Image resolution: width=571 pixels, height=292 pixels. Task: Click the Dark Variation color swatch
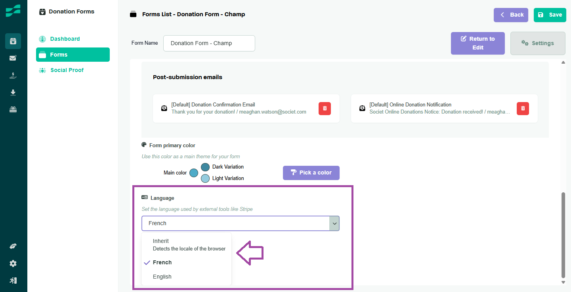tap(205, 167)
